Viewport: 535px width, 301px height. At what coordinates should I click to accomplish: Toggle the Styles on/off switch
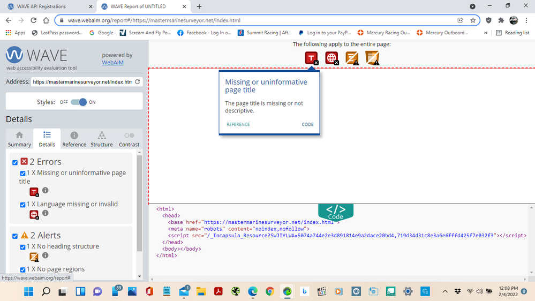(79, 102)
